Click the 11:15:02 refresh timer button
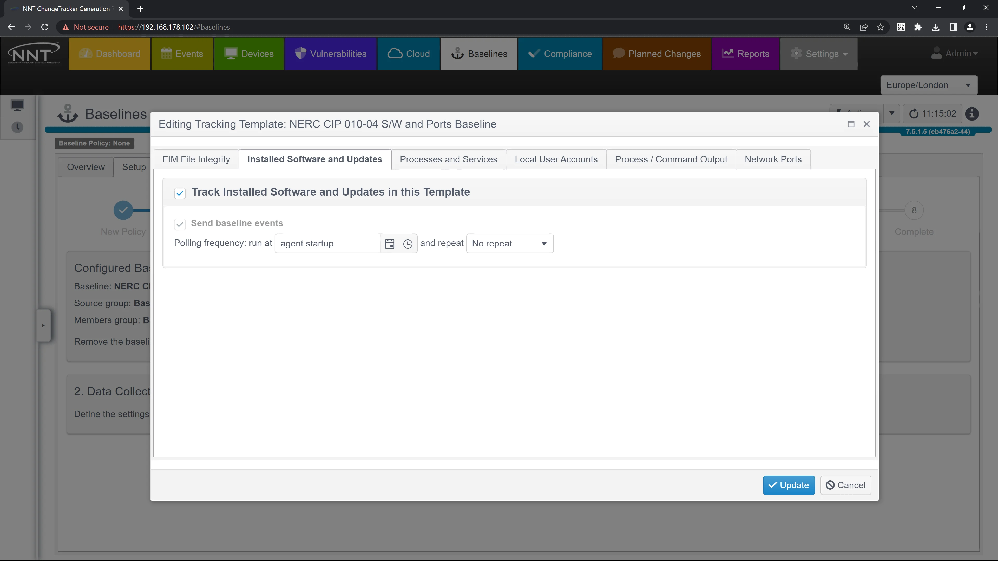 (932, 113)
